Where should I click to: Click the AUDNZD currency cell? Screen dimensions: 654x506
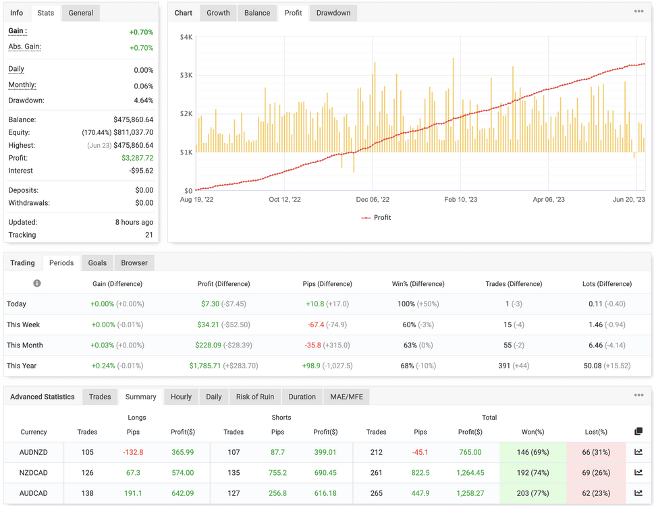(x=33, y=452)
